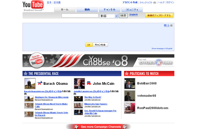The width and height of the screenshot is (197, 129).
Task: Click thumbnail for Orlando Bloom Make Calls video
Action: 29,105
